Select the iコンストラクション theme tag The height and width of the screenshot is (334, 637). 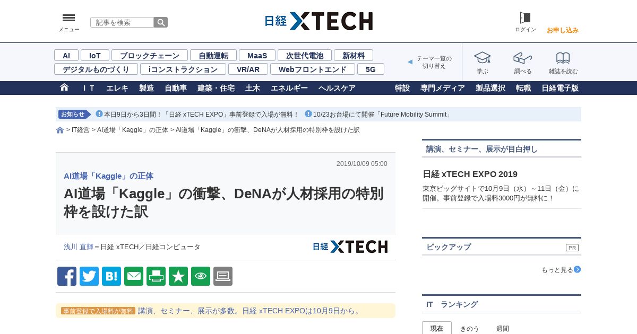pos(183,69)
